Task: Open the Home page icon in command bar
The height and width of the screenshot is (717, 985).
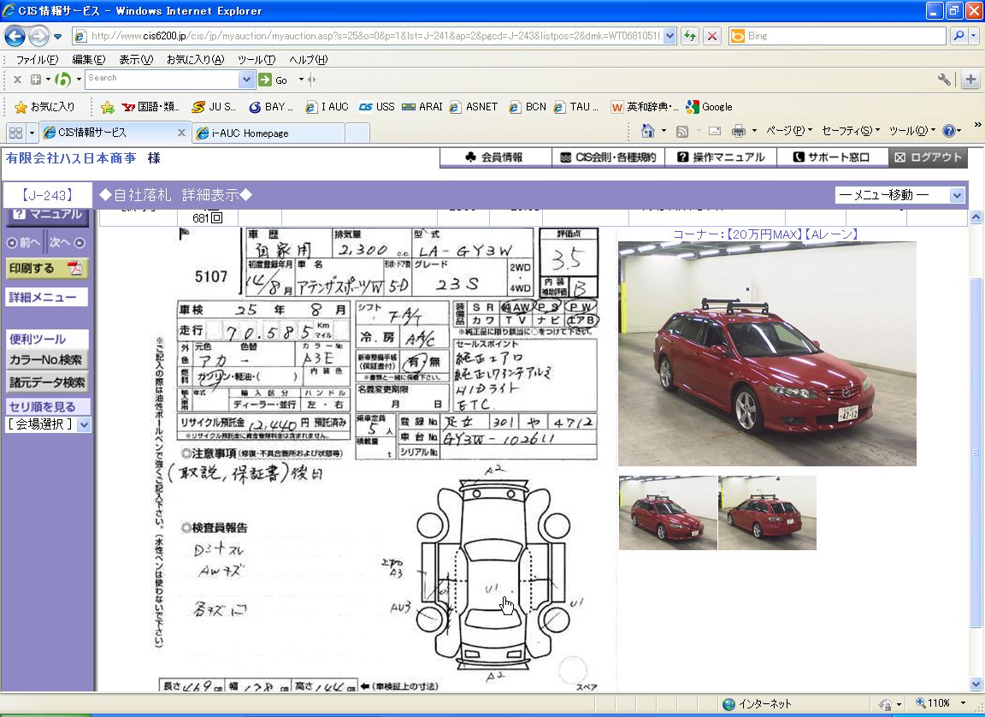Action: [x=649, y=131]
